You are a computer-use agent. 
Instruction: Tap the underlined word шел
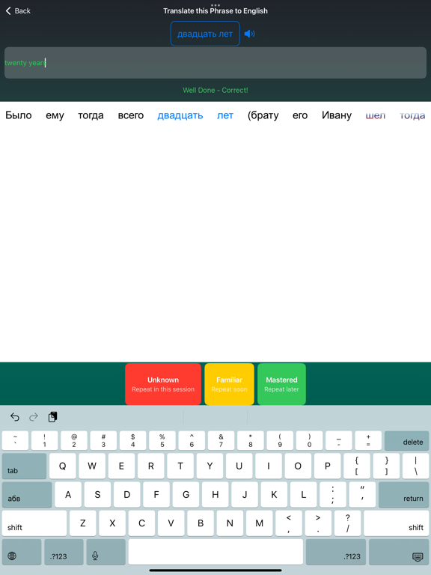click(376, 115)
